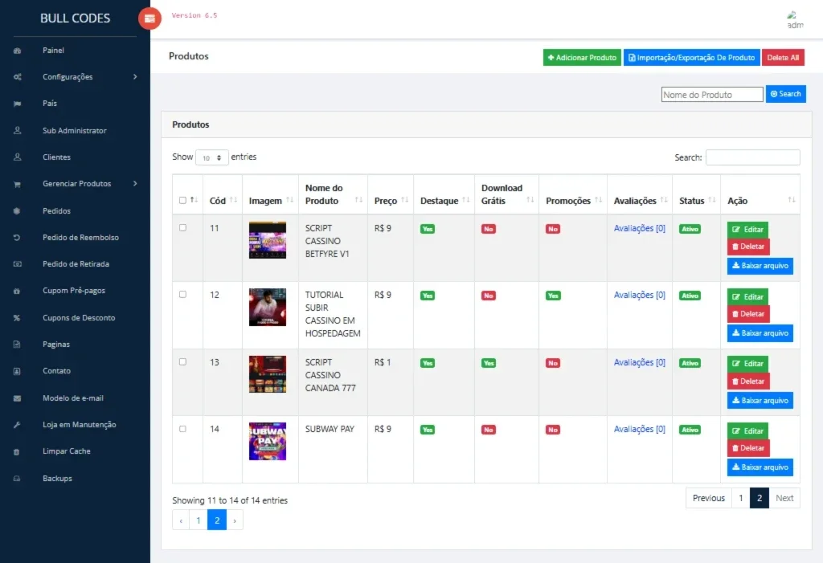The width and height of the screenshot is (823, 563).
Task: Click the Limpar Cache trash icon
Action: point(16,451)
